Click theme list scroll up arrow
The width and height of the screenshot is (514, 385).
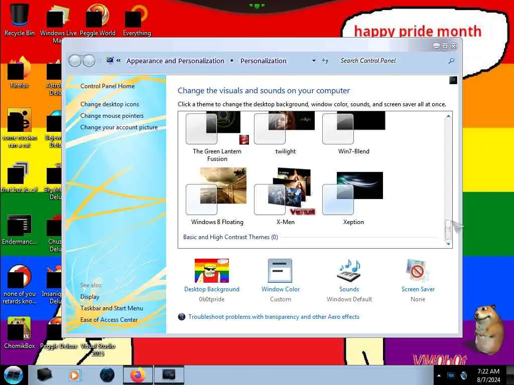point(448,116)
